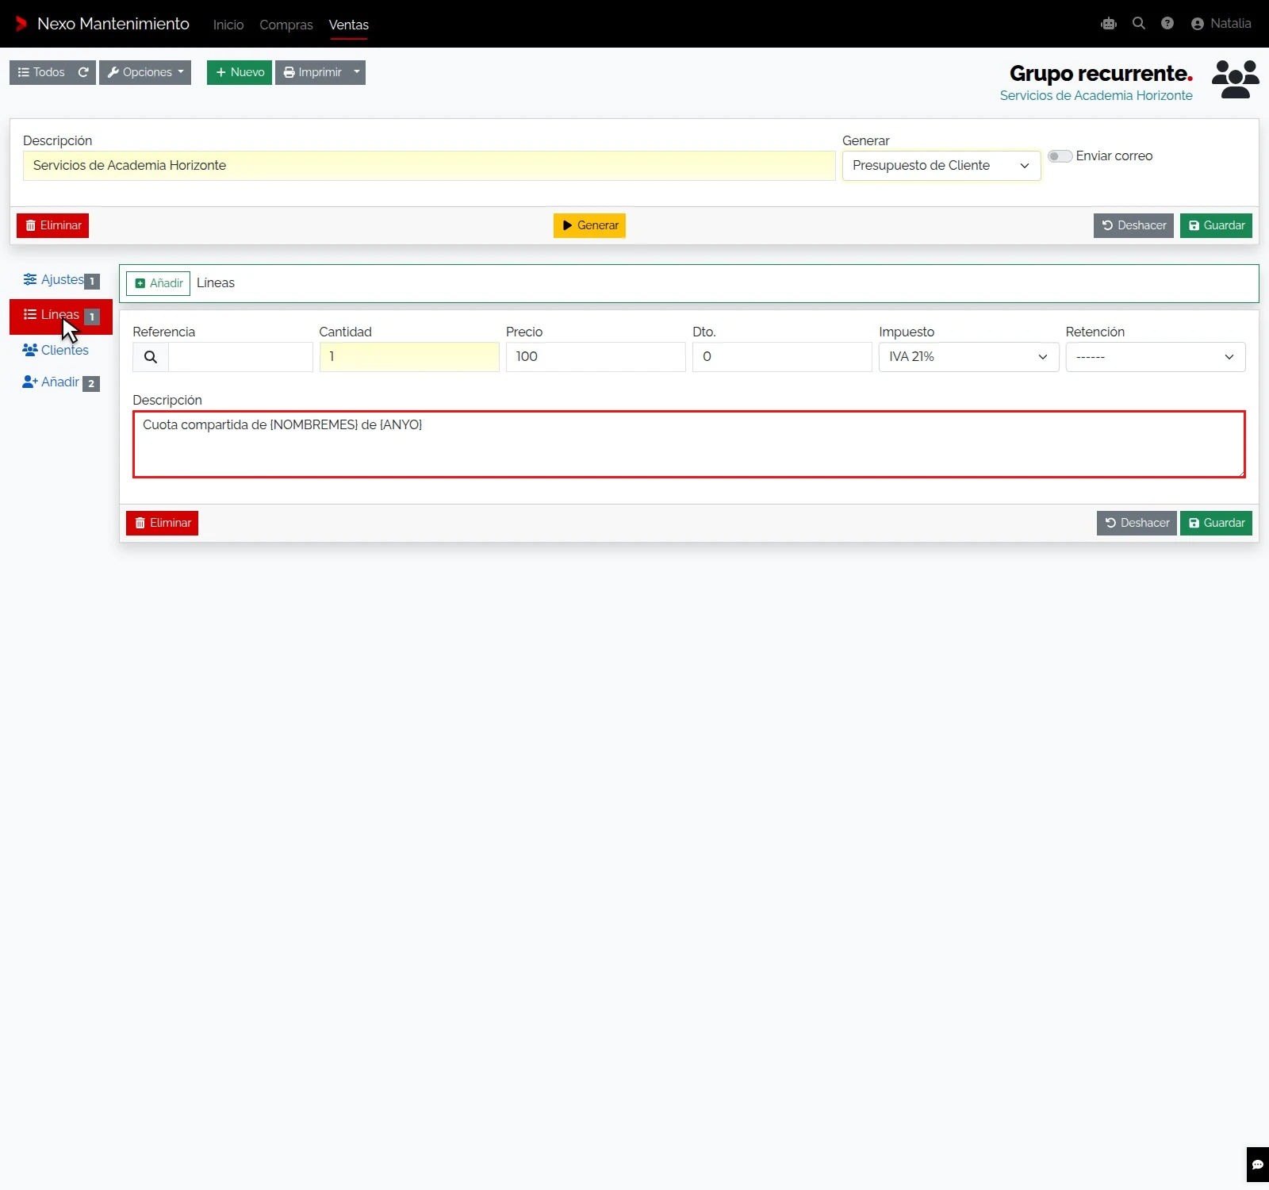Open the Añadir client tab in sidebar
Screen dimensions: 1269x1190
coord(61,382)
